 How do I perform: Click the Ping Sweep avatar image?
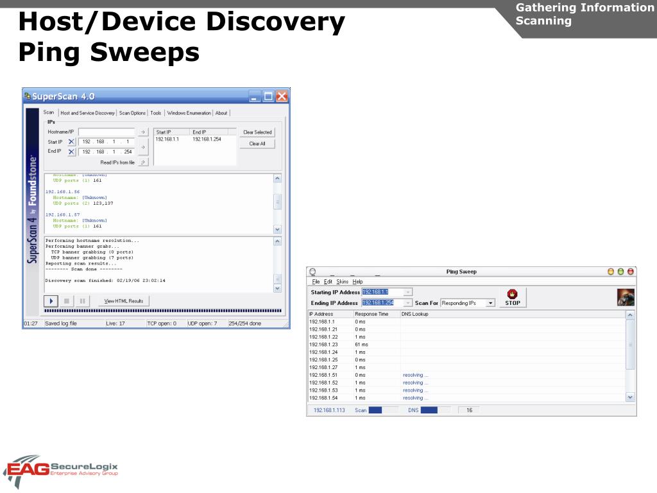point(626,297)
